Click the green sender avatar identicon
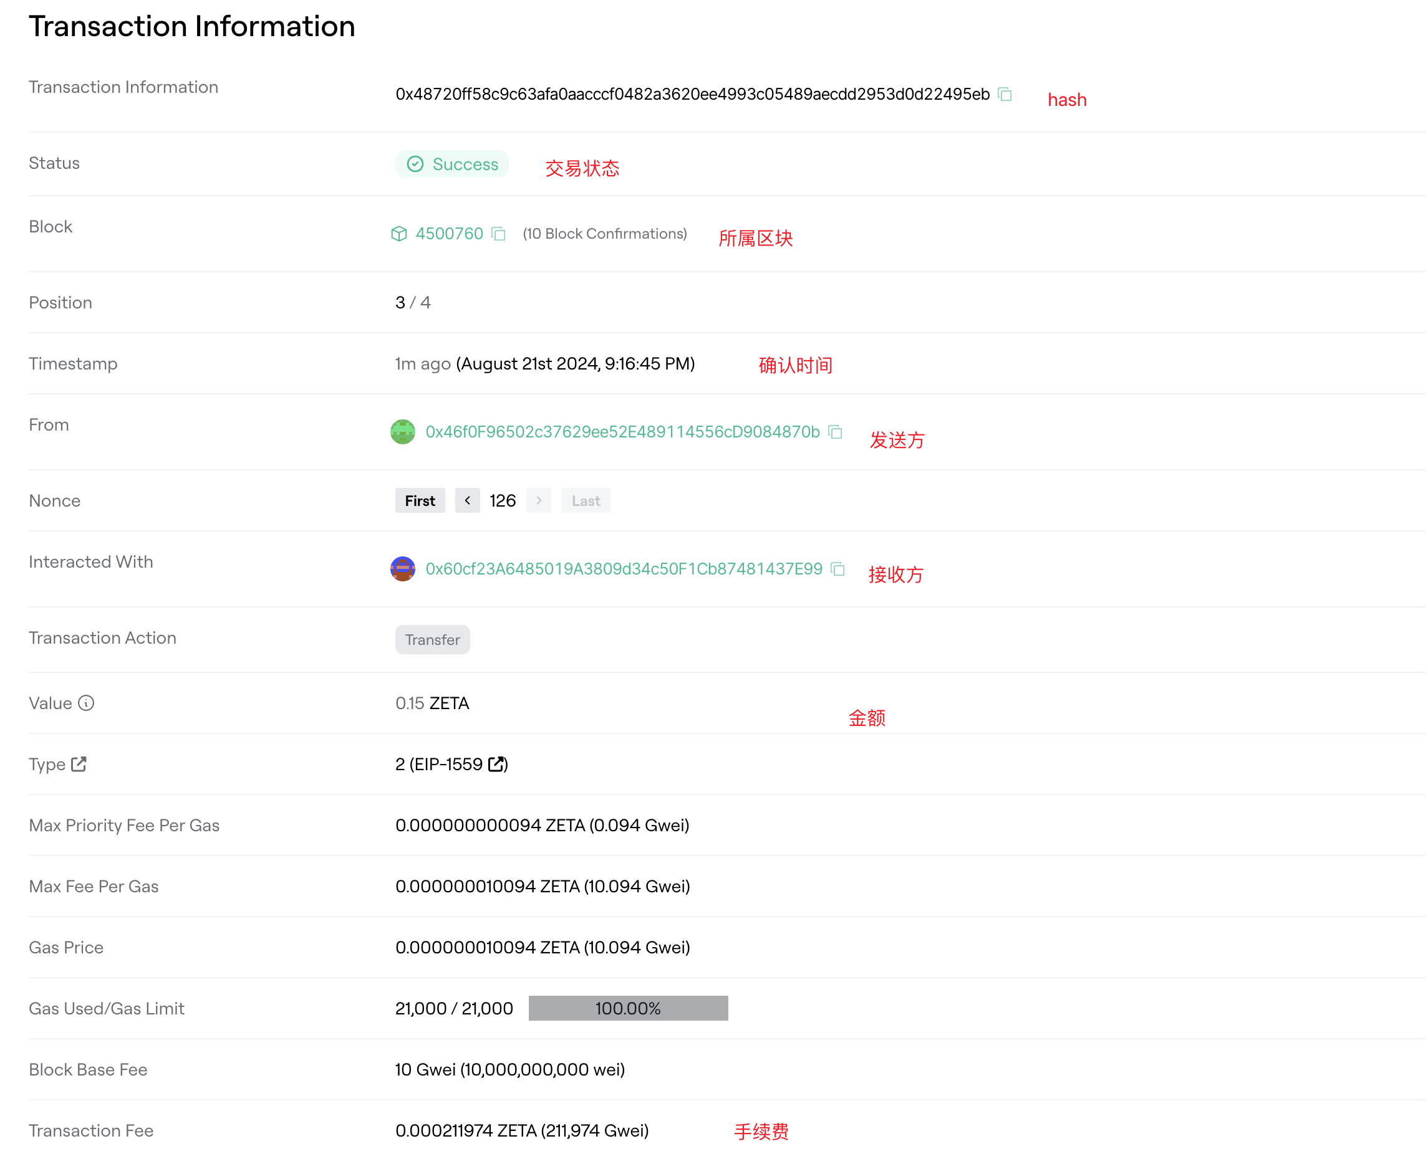1428x1159 pixels. 402,432
